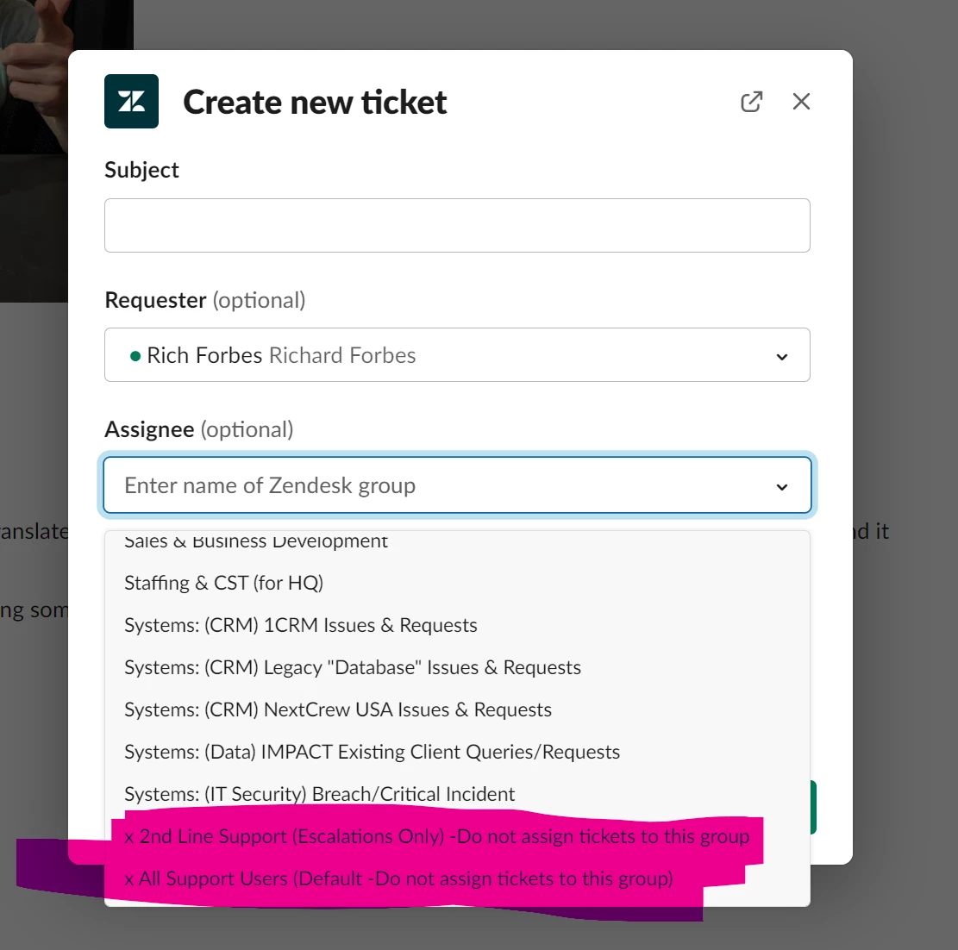
Task: Select Systems: (IT Security) Breach/Critical Incident
Action: [x=457, y=794]
